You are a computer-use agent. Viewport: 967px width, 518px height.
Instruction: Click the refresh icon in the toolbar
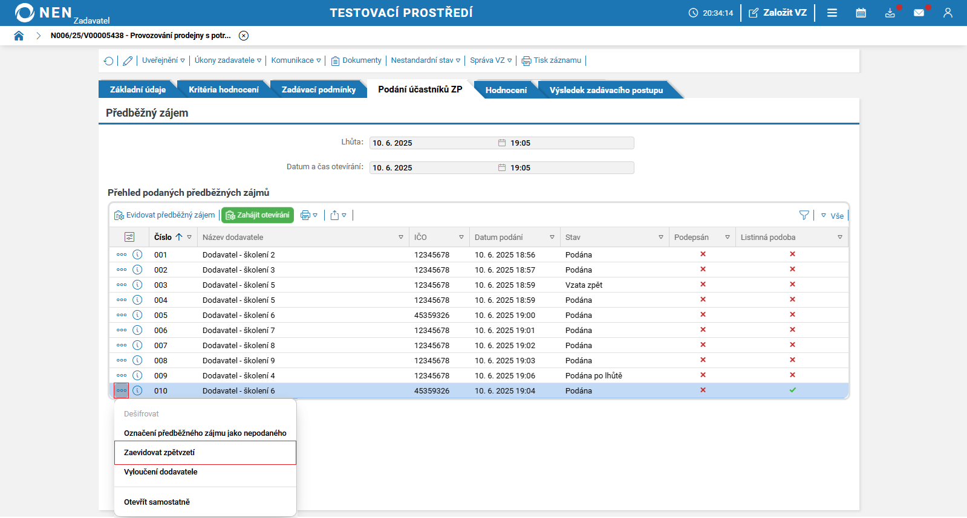click(108, 60)
